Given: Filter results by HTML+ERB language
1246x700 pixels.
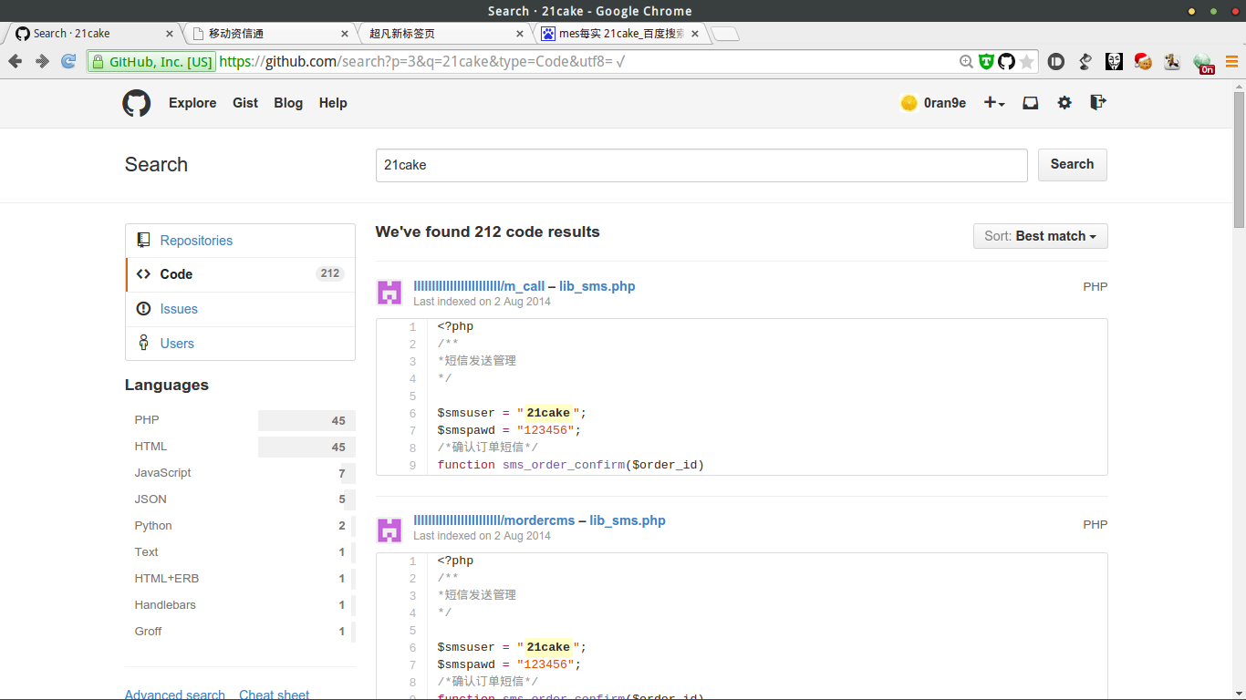Looking at the screenshot, I should tap(240, 579).
